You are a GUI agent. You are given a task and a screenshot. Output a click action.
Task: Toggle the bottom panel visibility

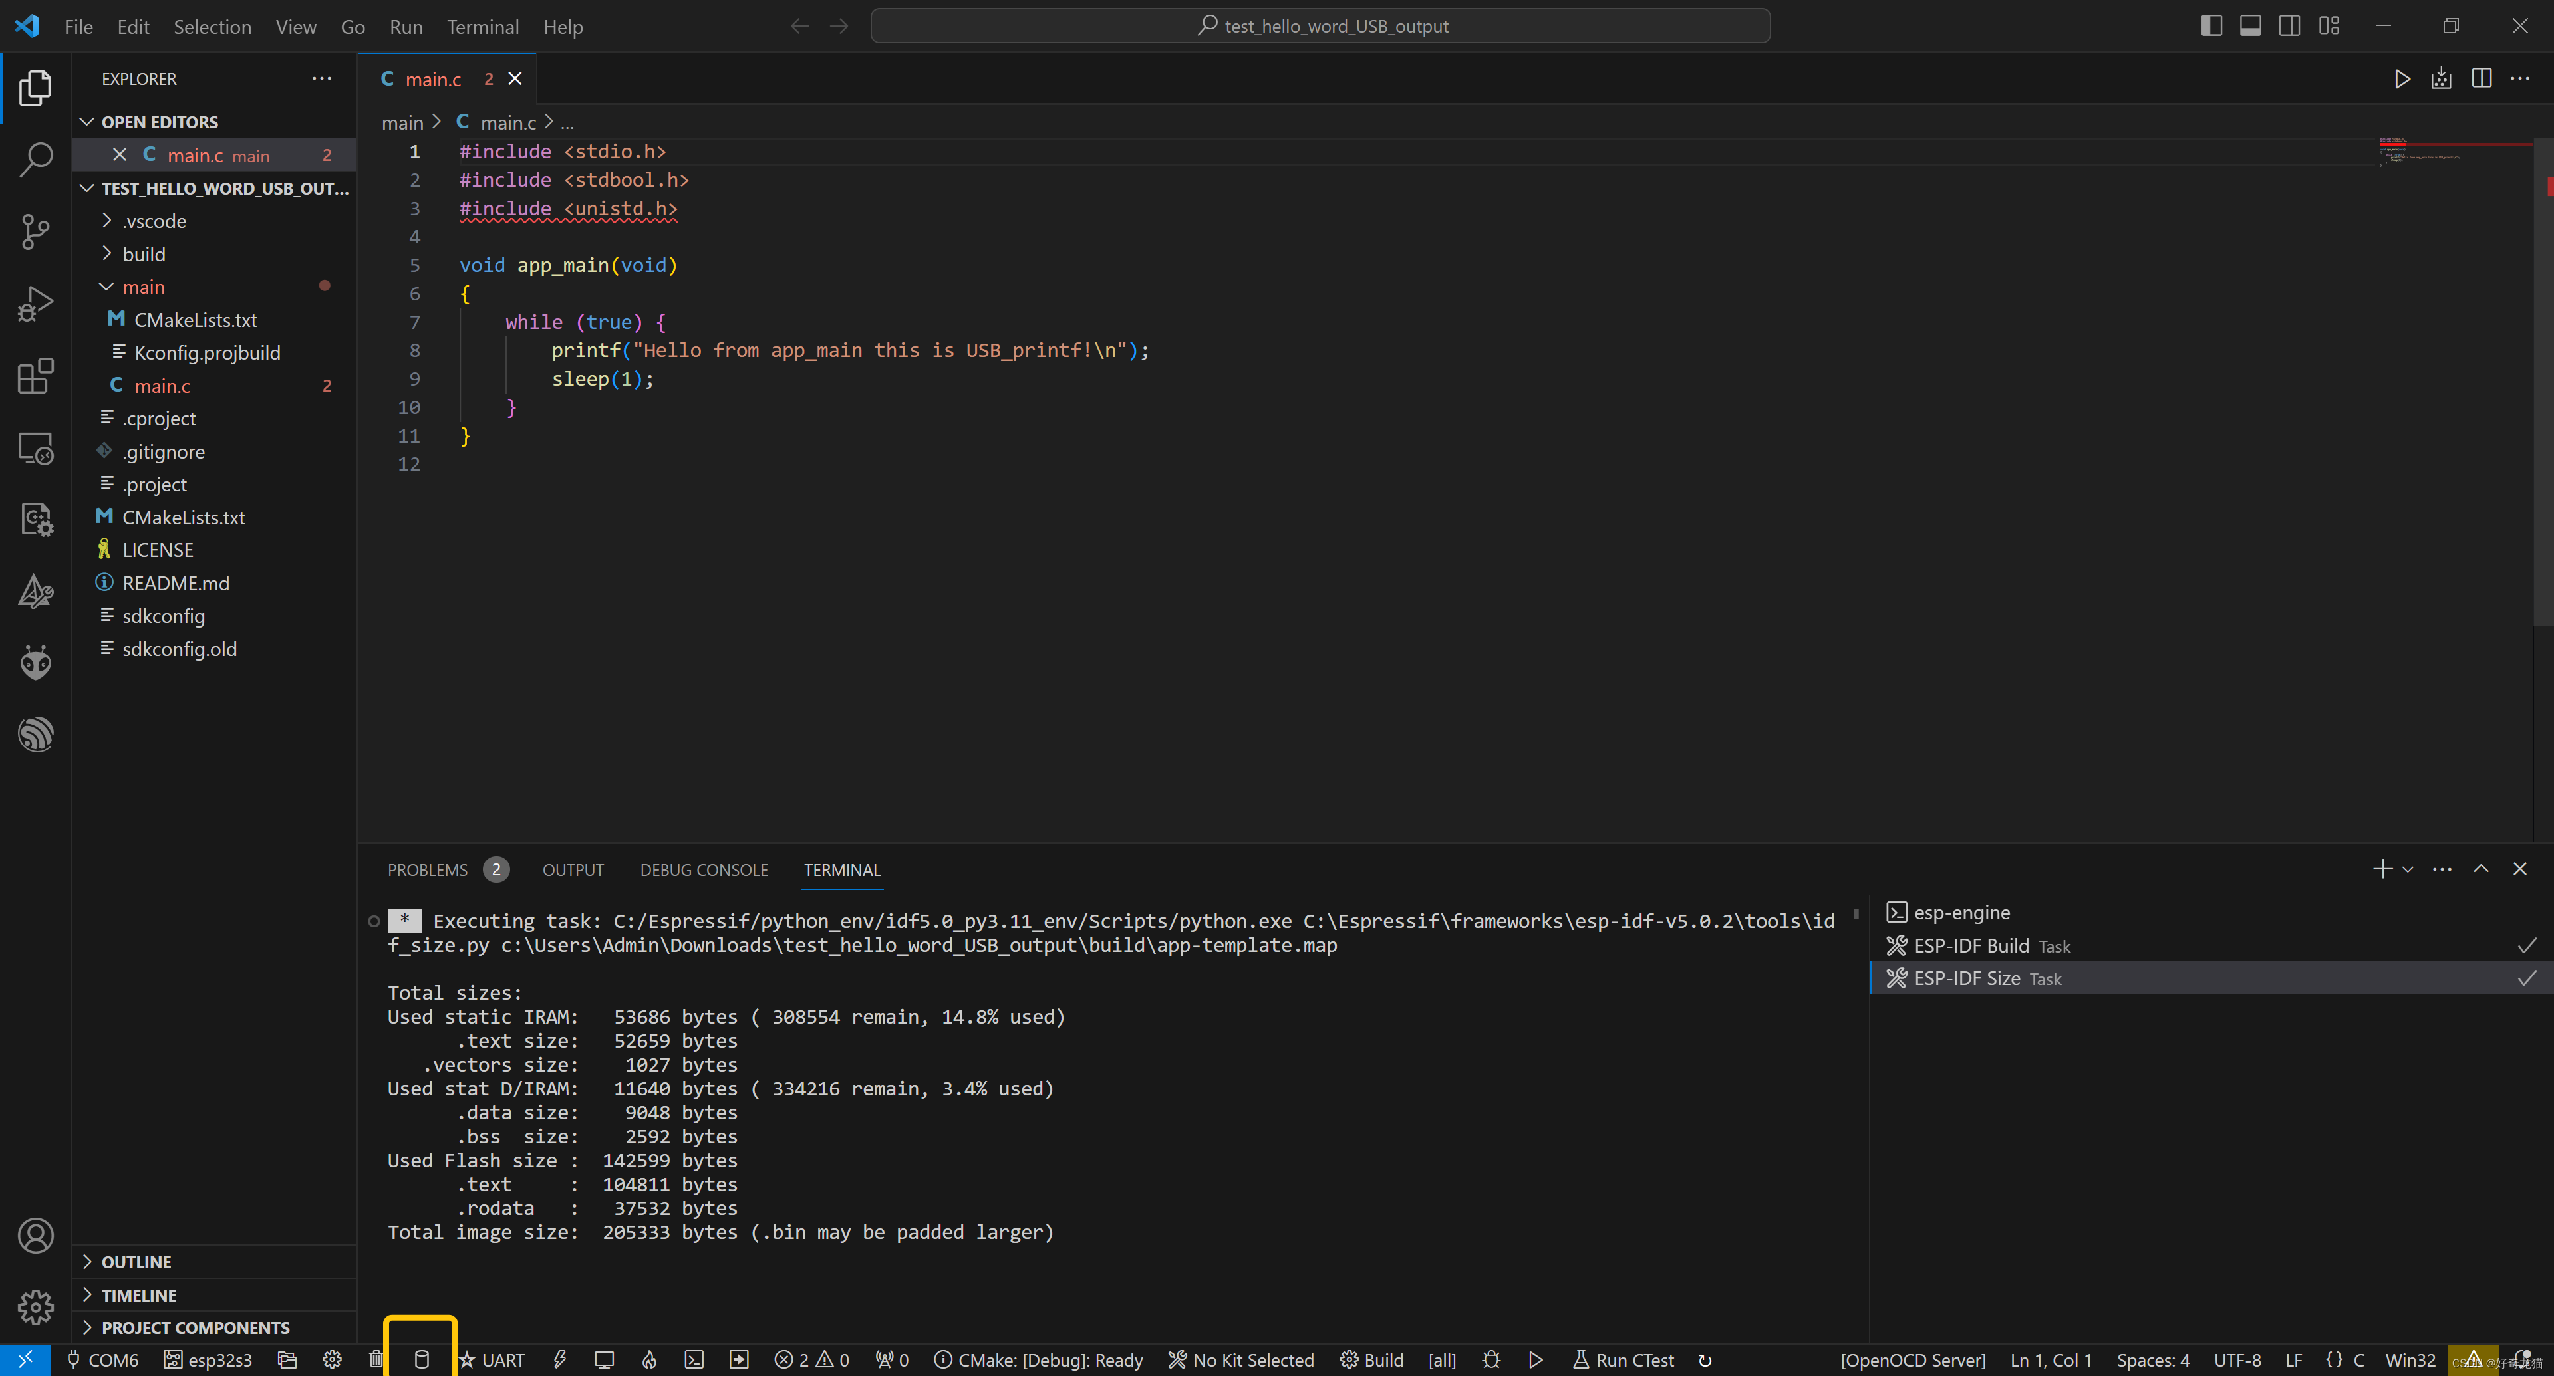[x=2251, y=26]
